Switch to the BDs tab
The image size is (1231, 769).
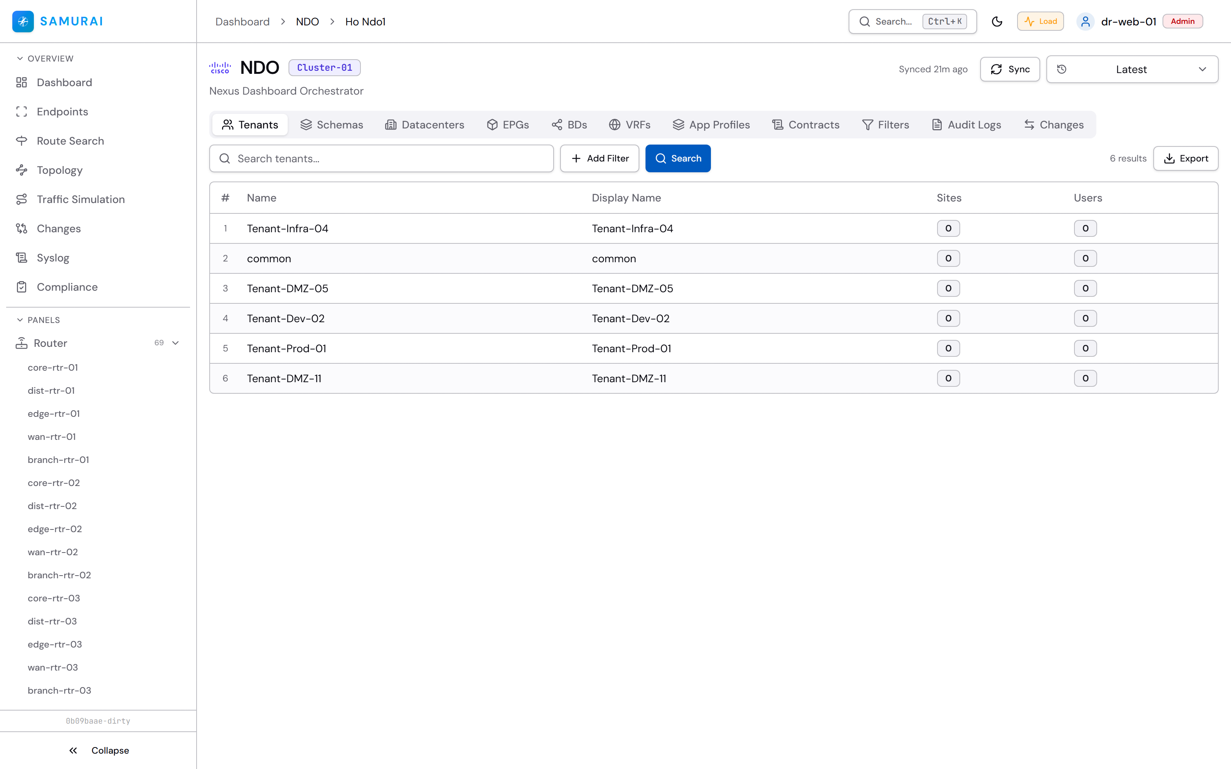pyautogui.click(x=569, y=125)
